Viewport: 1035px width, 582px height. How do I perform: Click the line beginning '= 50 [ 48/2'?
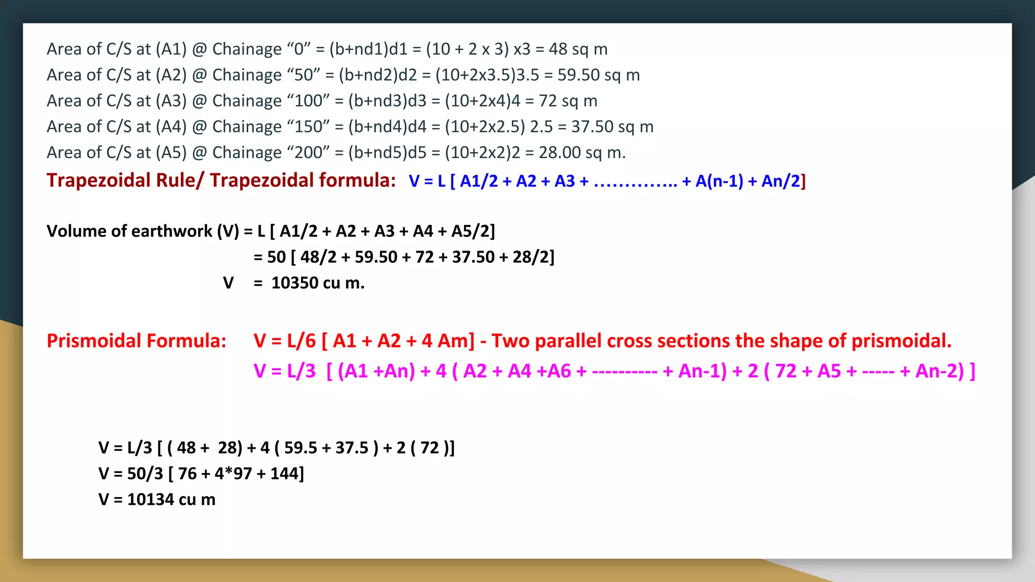403,257
